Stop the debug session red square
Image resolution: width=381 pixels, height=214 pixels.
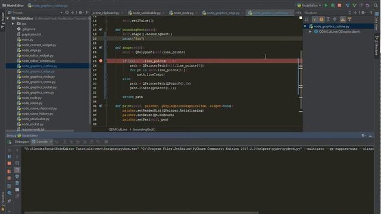[x=10, y=163]
